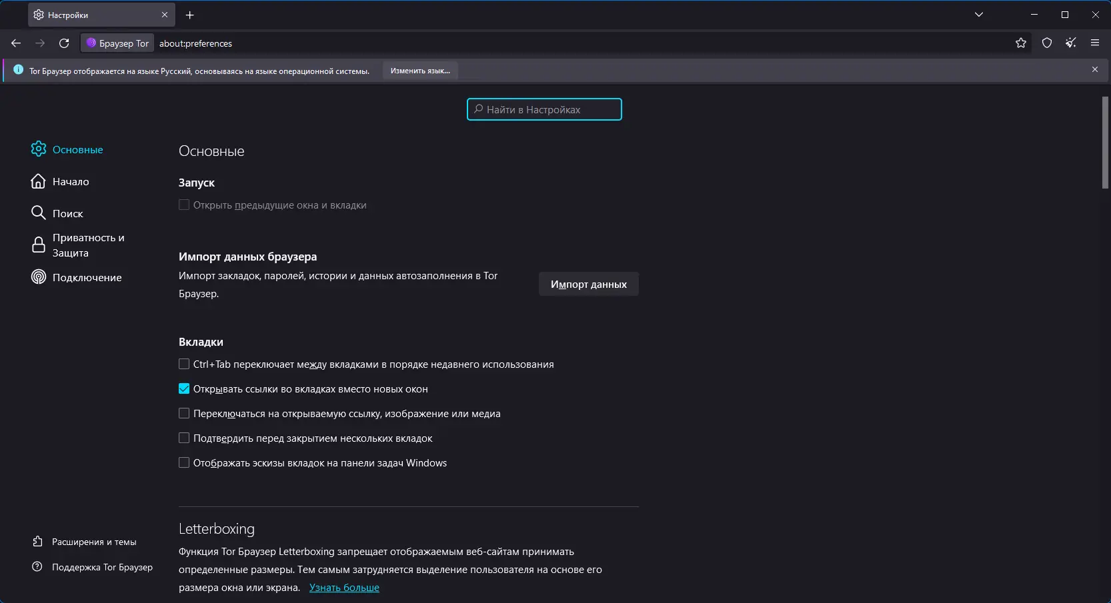The width and height of the screenshot is (1111, 603).
Task: Enable Ctrl+Tab recent-order tab switching checkbox
Action: click(184, 364)
